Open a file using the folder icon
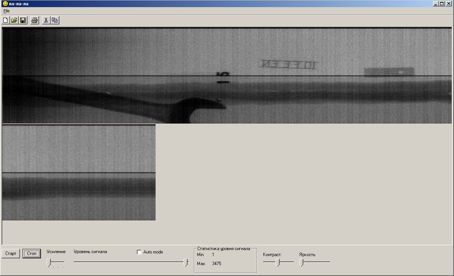Image resolution: width=454 pixels, height=276 pixels. point(14,20)
